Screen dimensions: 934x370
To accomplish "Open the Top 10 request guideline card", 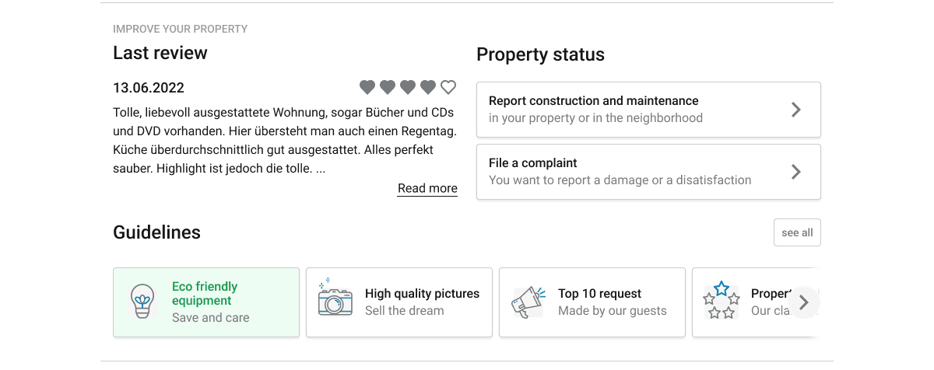I will pos(592,302).
